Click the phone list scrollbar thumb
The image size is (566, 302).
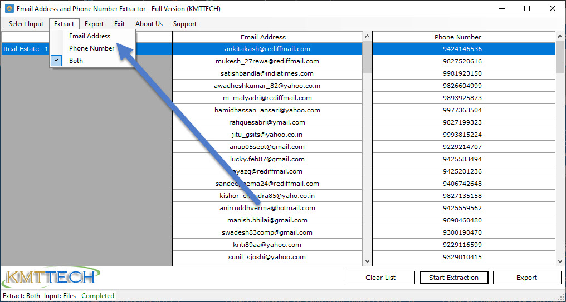pos(560,57)
